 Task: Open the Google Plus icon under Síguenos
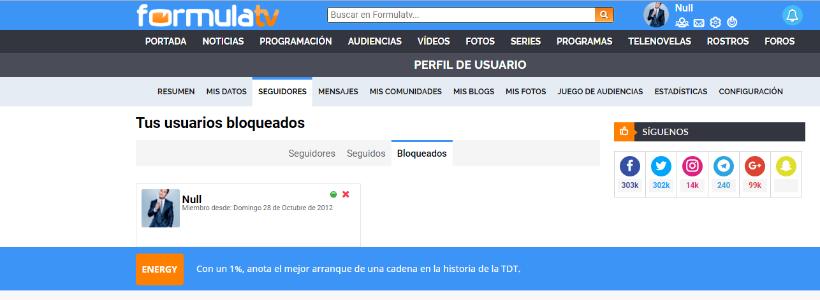(755, 166)
